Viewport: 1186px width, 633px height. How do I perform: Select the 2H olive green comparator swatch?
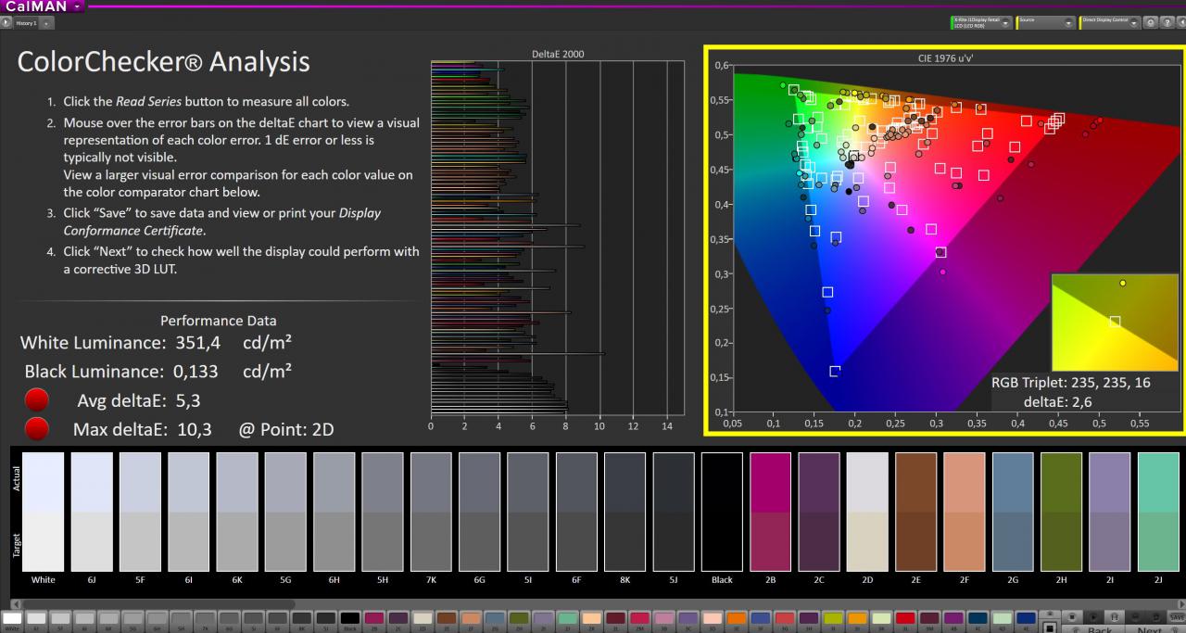click(x=1062, y=512)
